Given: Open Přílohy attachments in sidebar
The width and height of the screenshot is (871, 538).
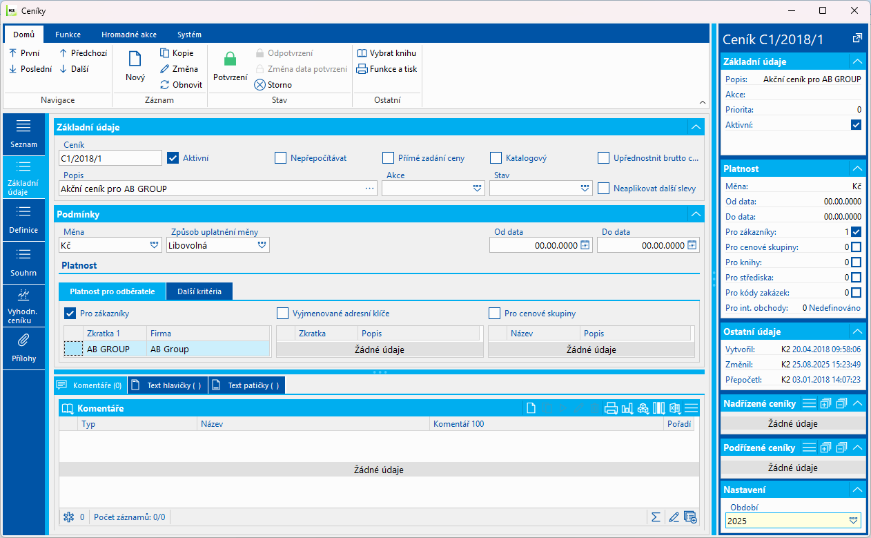Looking at the screenshot, I should coord(23,348).
